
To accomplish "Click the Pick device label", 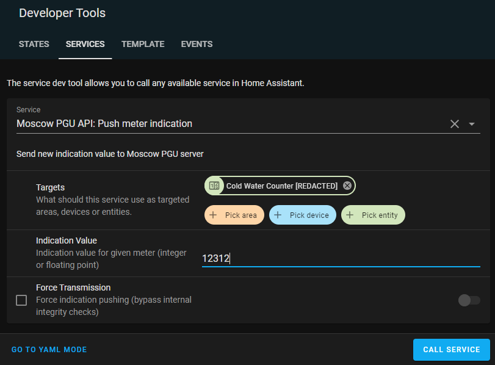I will pos(309,215).
